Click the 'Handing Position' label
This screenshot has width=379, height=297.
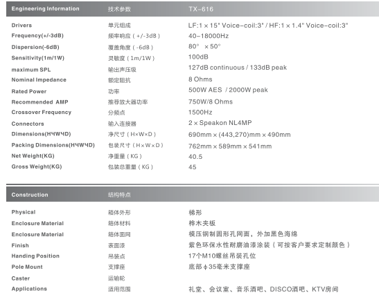click(35, 256)
